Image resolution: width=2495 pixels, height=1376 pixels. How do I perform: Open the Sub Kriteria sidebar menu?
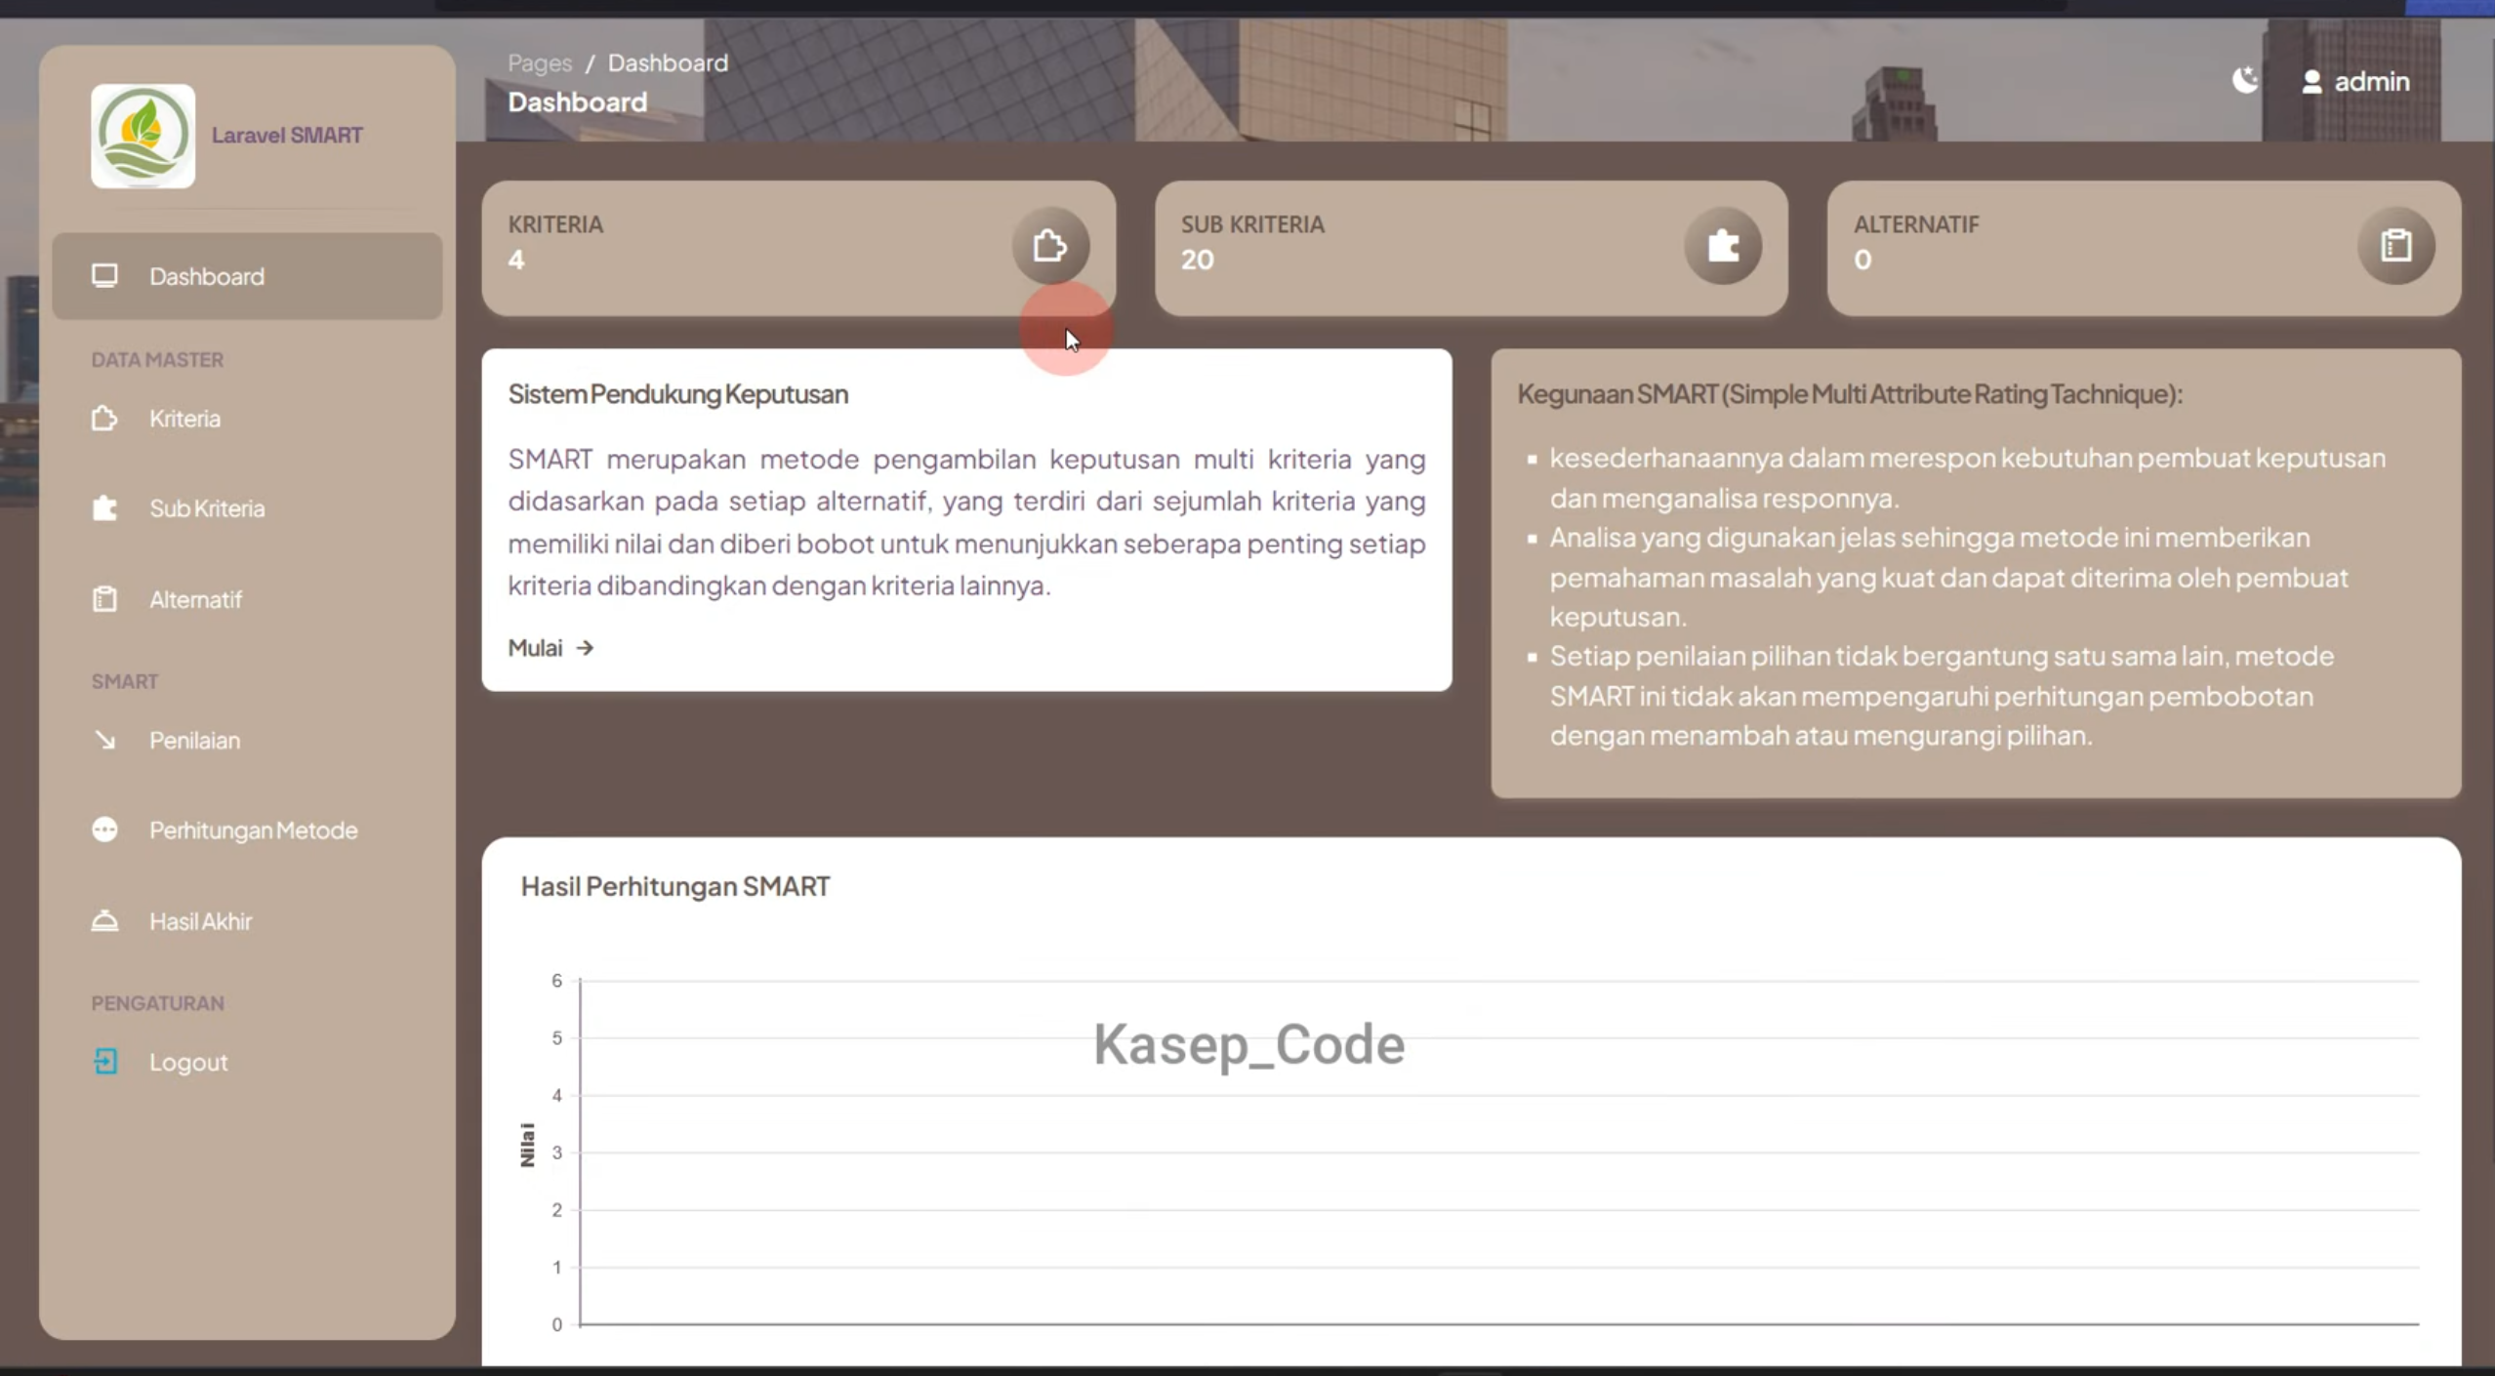pyautogui.click(x=247, y=508)
